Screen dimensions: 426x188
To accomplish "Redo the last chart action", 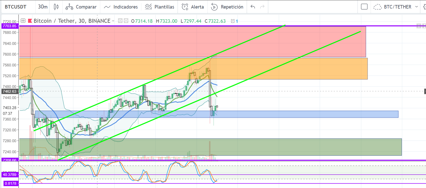I will pos(262,7).
